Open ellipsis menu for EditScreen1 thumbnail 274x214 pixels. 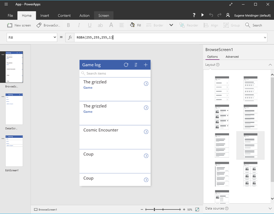(x=3, y=138)
